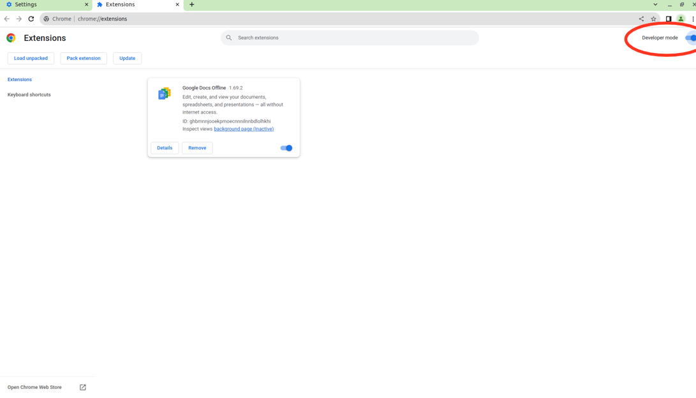696x398 pixels.
Task: Click the Google Docs Offline name text
Action: [x=204, y=88]
